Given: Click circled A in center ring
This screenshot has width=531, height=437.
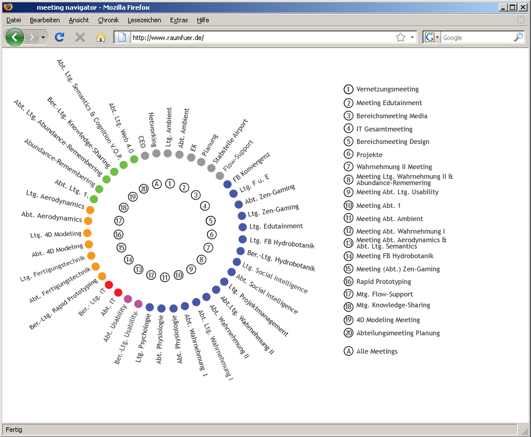Looking at the screenshot, I should tap(157, 184).
